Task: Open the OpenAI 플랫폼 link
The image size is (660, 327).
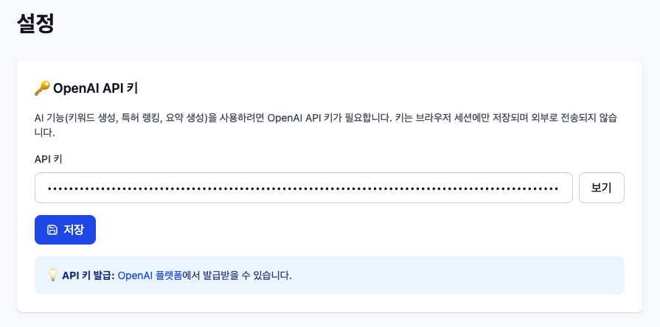Action: click(x=150, y=275)
